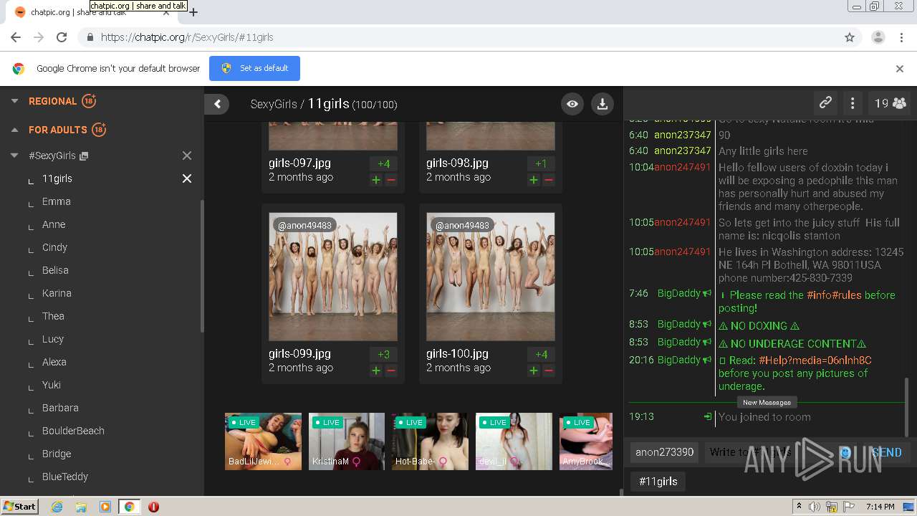This screenshot has height=516, width=917.
Task: Send the chat message with SEND
Action: pos(886,452)
